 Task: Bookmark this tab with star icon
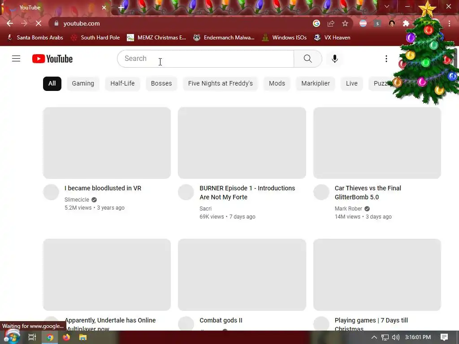(345, 23)
